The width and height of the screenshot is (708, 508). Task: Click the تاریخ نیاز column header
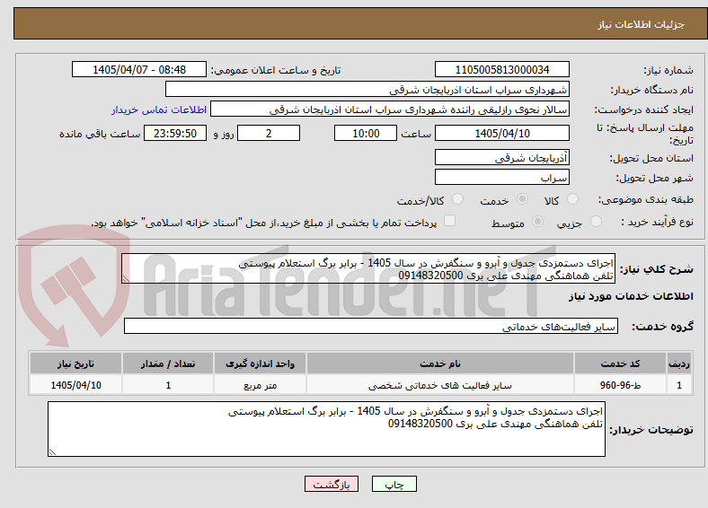click(x=75, y=363)
